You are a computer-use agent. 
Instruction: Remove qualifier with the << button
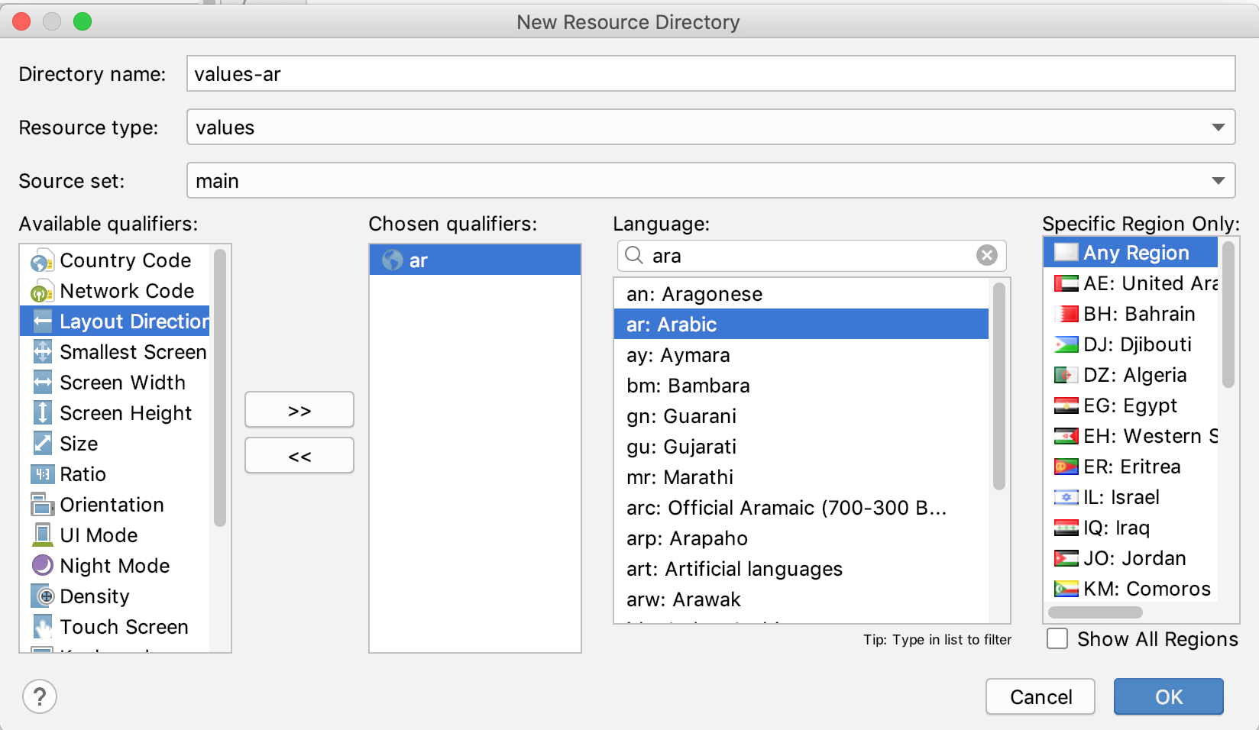click(299, 456)
